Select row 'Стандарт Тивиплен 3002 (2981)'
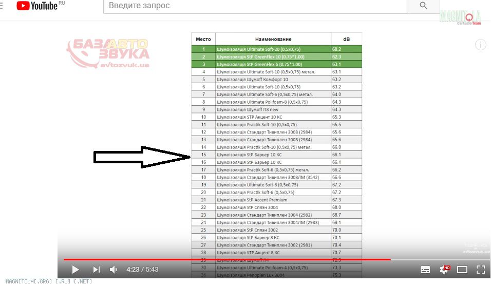491x286 pixels. click(277, 245)
